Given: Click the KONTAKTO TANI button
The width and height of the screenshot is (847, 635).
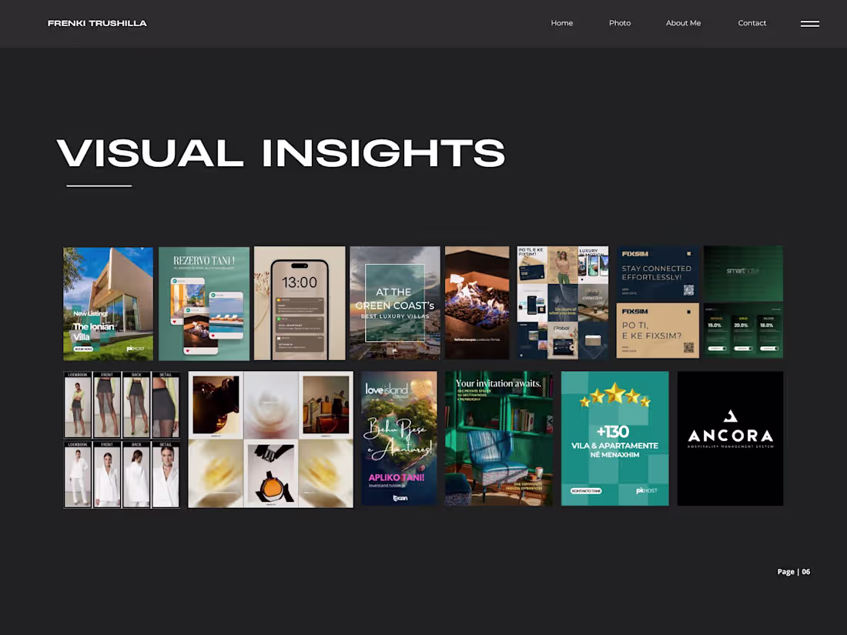Looking at the screenshot, I should coord(587,491).
